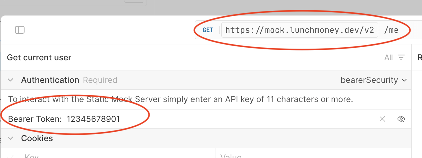Click the /me path field

(391, 30)
